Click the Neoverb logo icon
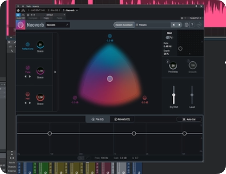 tap(21, 25)
